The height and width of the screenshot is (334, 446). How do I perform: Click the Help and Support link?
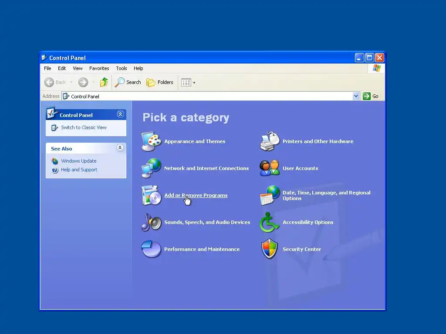[79, 170]
